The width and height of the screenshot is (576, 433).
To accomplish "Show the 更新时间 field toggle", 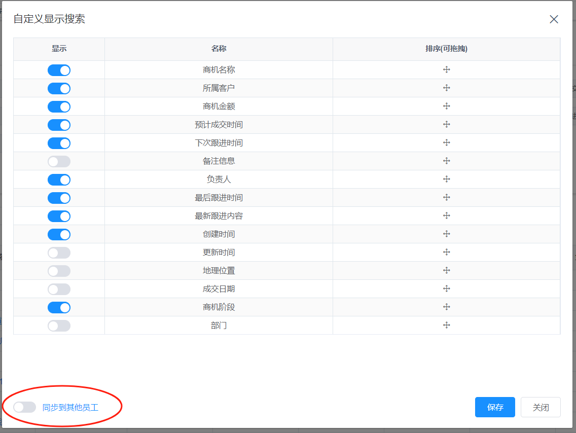I will (x=59, y=253).
